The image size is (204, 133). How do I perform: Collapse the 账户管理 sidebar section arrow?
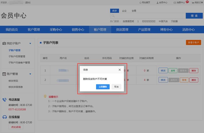pyautogui.click(x=30, y=74)
